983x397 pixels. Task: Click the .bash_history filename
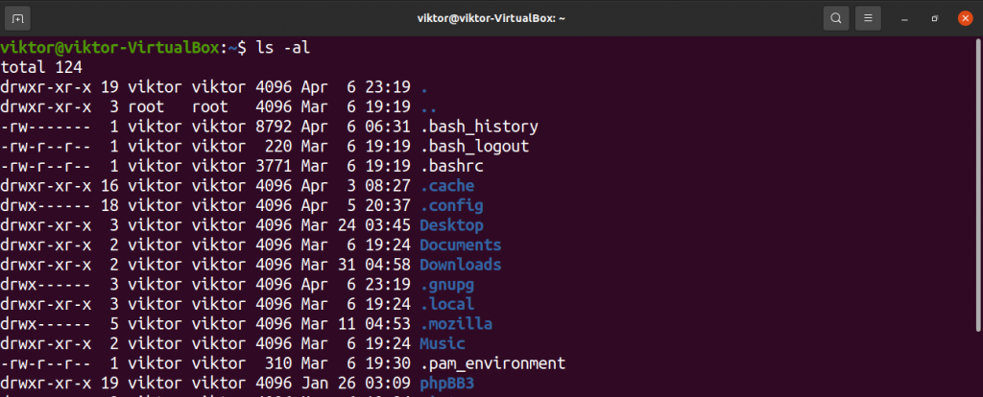(480, 128)
